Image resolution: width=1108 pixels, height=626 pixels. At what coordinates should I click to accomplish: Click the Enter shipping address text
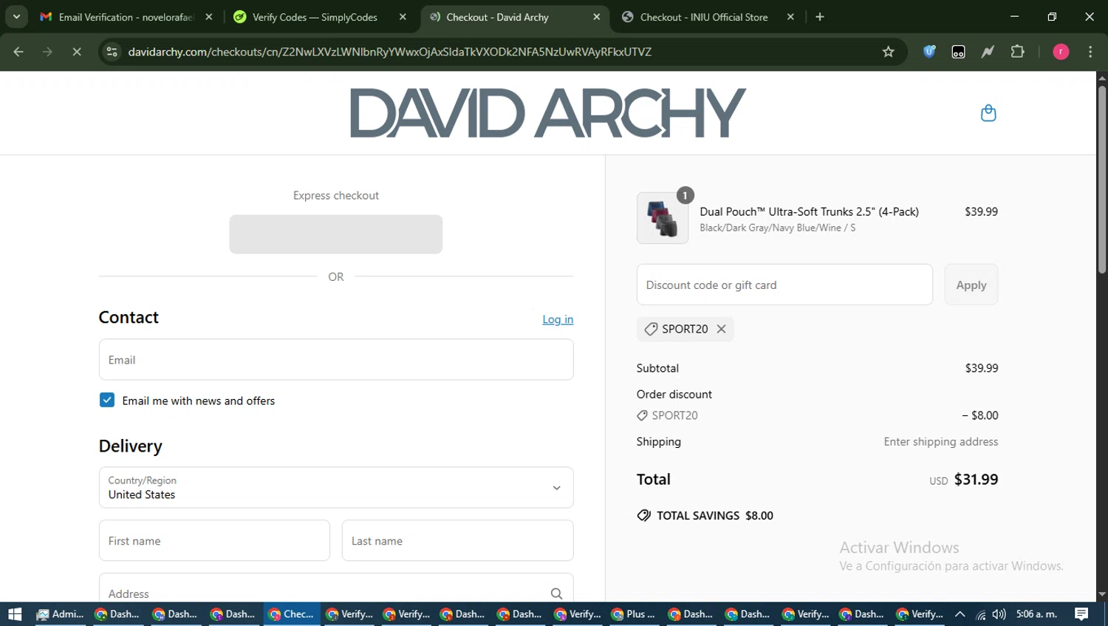coord(941,441)
